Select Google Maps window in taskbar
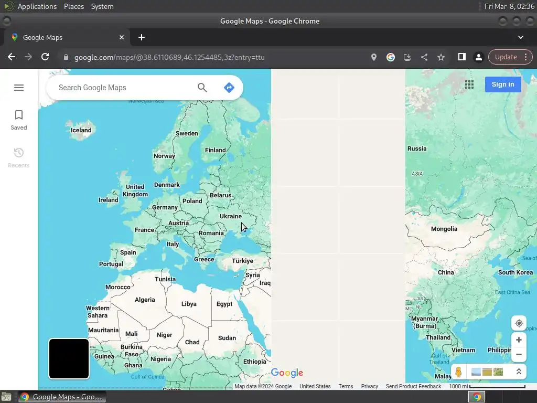Screen dimensions: 537x403 [62, 397]
